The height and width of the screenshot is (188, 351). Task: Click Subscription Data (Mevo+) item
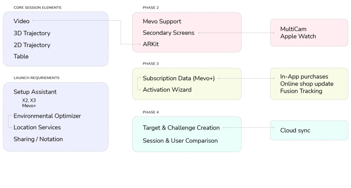coord(179,78)
